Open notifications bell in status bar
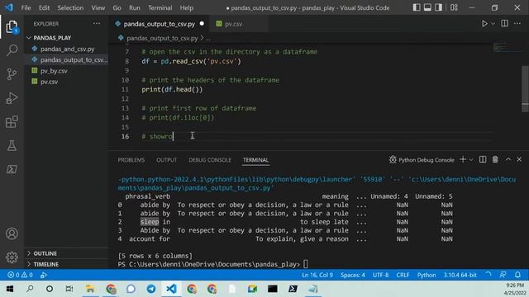 517,275
